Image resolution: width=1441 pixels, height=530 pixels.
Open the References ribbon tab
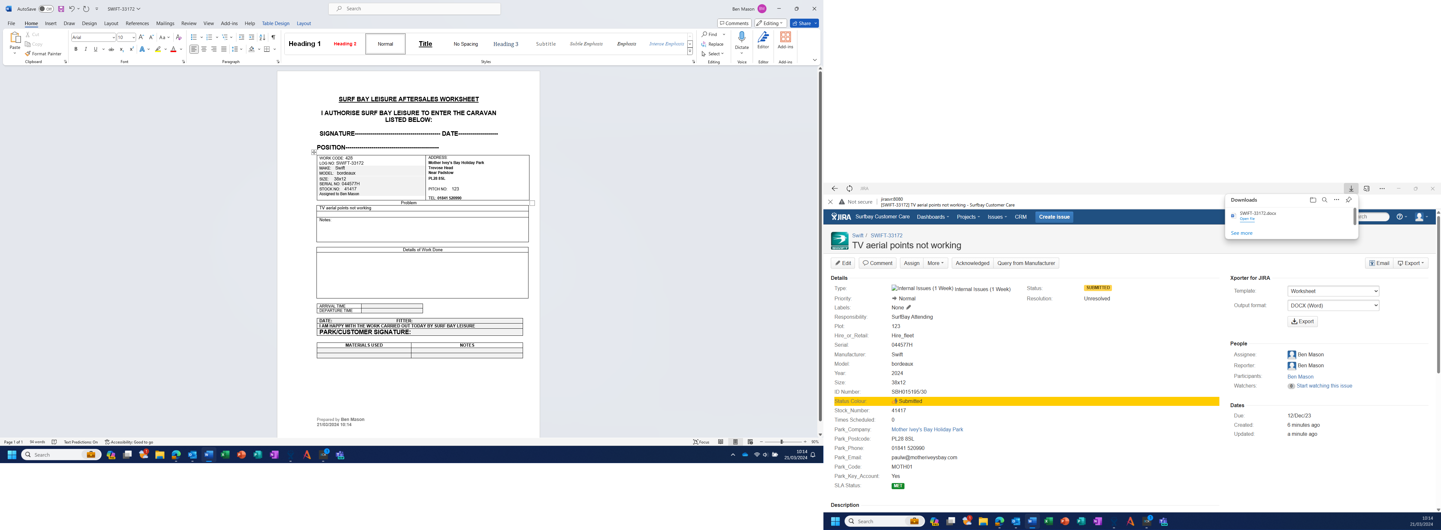[x=137, y=23]
